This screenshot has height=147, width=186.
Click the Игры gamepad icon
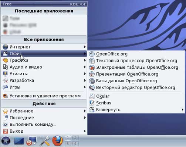tap(5, 87)
